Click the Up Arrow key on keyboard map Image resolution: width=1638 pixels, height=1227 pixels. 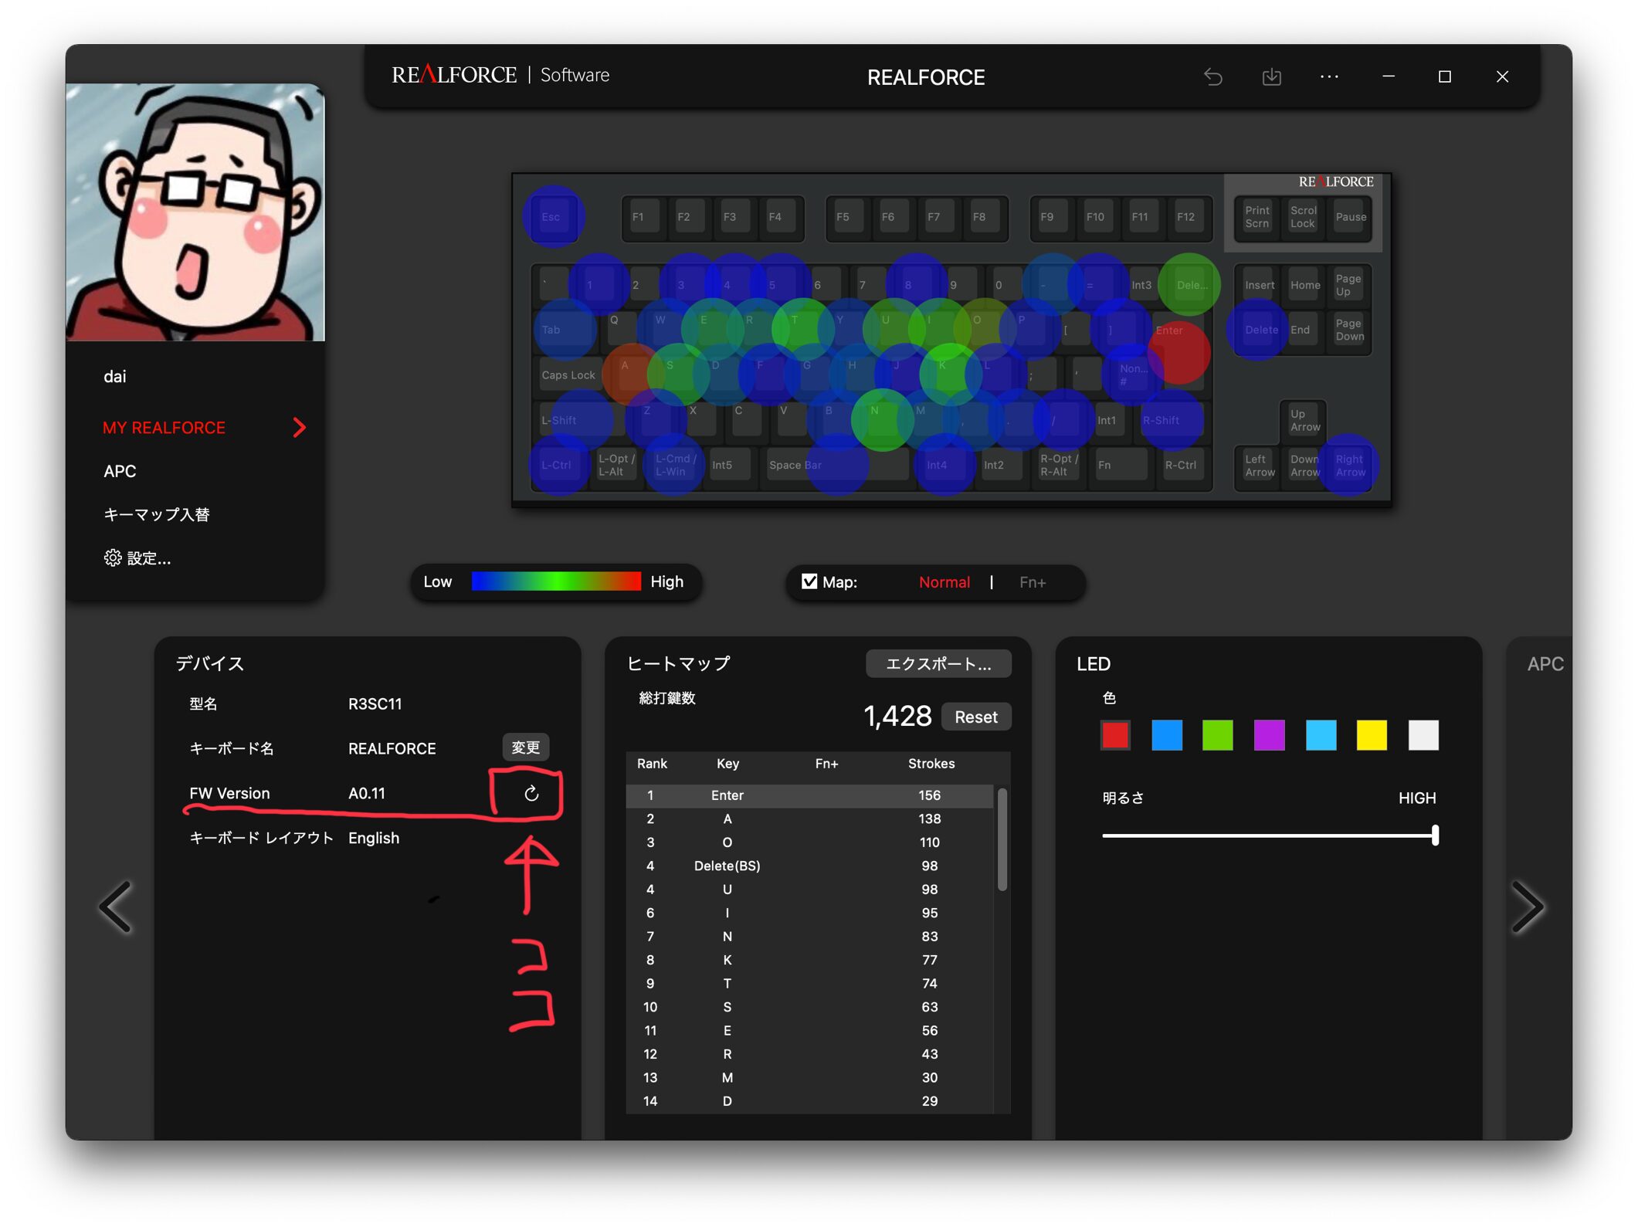tap(1304, 420)
